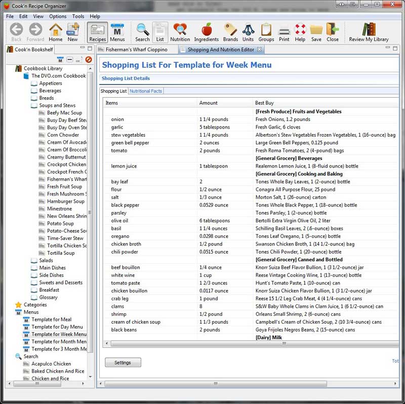Minimize the Cook'n Bookshelf panel
The image size is (405, 404).
83,48
